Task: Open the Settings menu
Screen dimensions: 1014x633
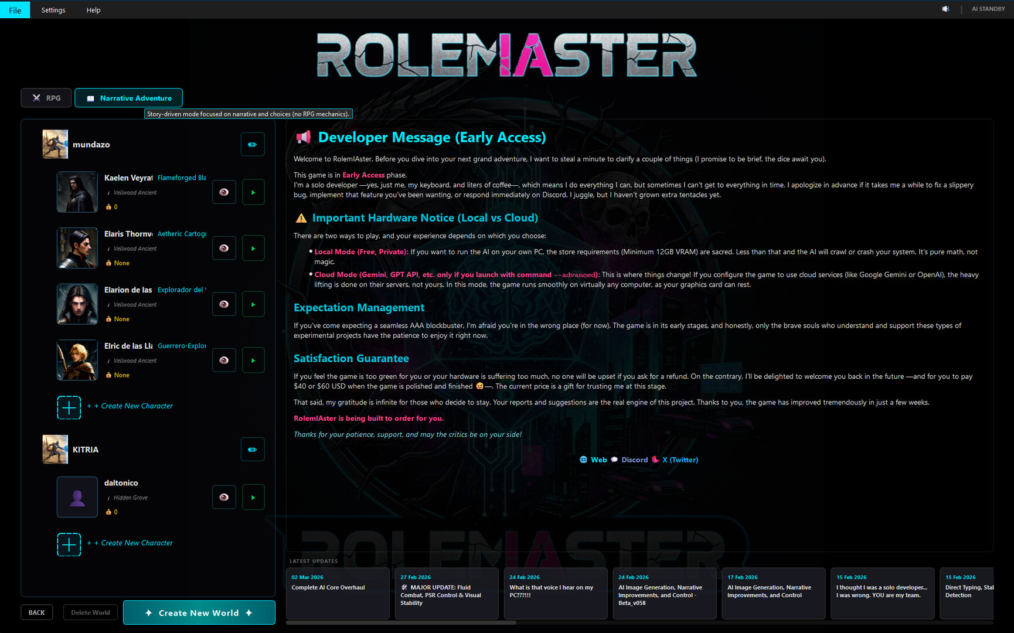Action: [x=53, y=10]
